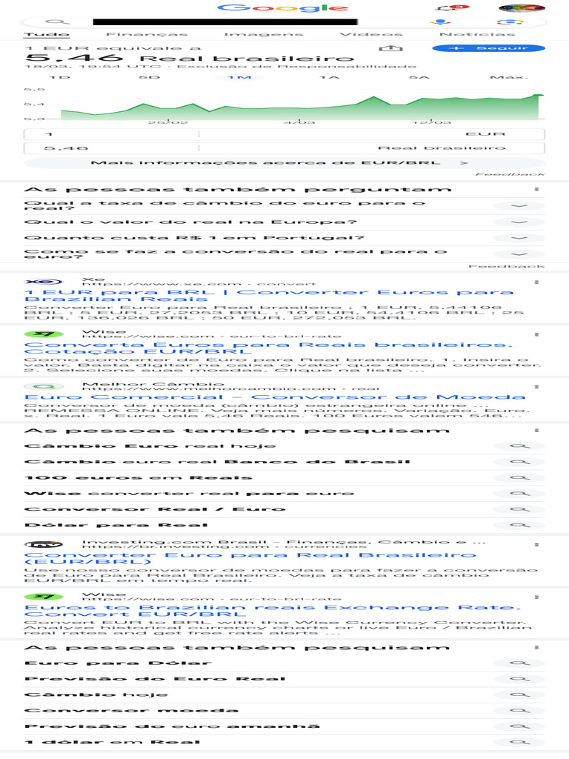Click Feedback under the questions list
This screenshot has height=759, width=569.
pyautogui.click(x=507, y=266)
